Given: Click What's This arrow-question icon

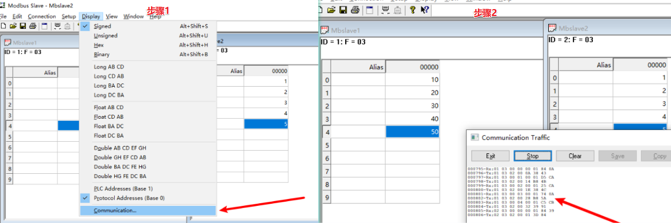Looking at the screenshot, I should (424, 10).
